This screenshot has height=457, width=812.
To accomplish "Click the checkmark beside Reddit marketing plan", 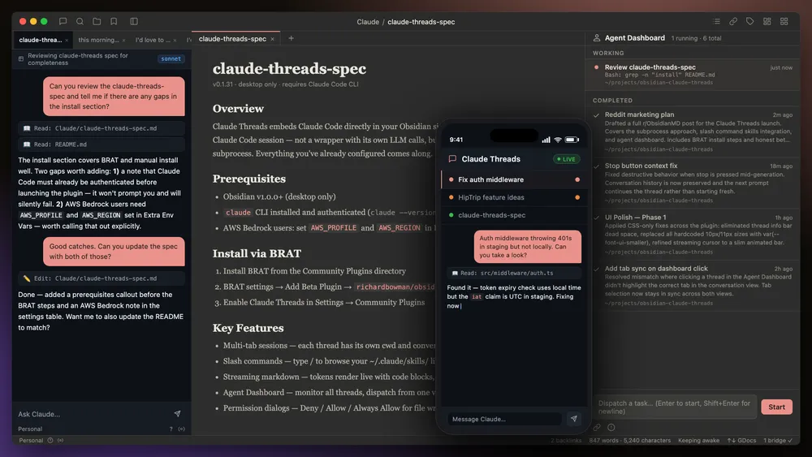I will point(596,115).
